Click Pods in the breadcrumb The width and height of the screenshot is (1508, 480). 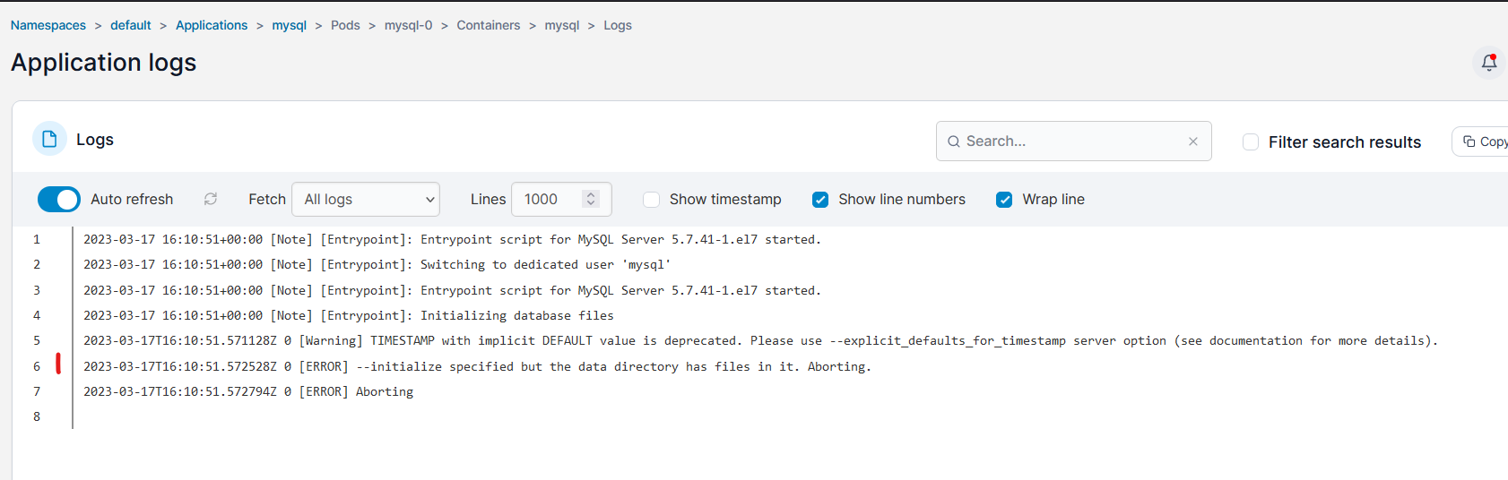click(x=345, y=25)
